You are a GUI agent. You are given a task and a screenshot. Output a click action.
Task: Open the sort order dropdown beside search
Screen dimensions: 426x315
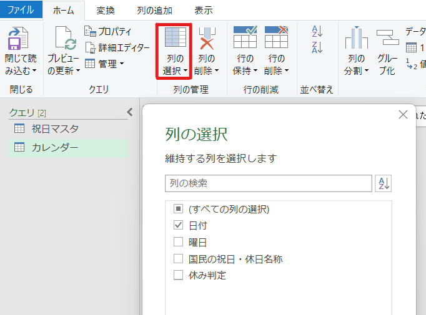coord(383,183)
